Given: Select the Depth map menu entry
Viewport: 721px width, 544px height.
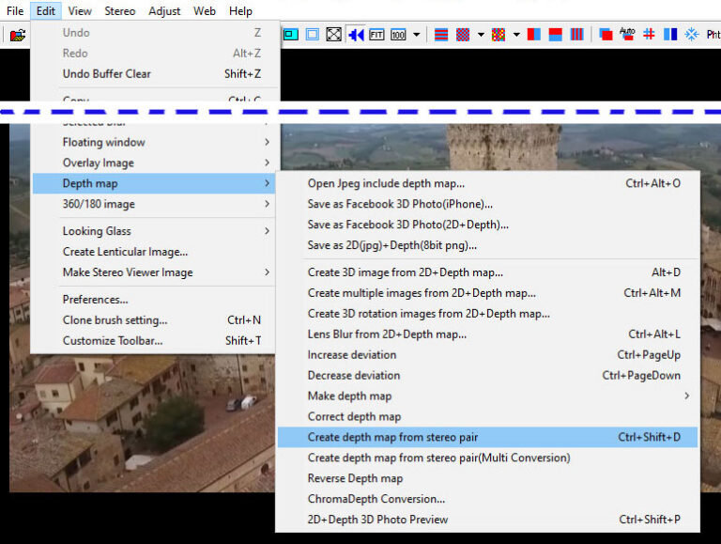Looking at the screenshot, I should (154, 183).
